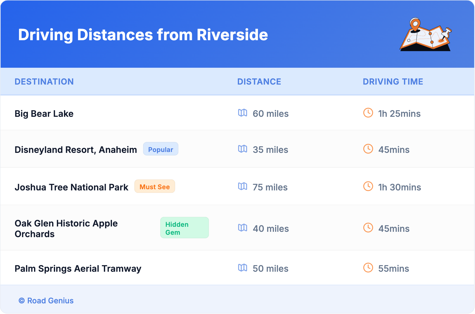Viewport: 475px width, 314px height.
Task: Click the Hidden Gem badge
Action: [x=184, y=228]
